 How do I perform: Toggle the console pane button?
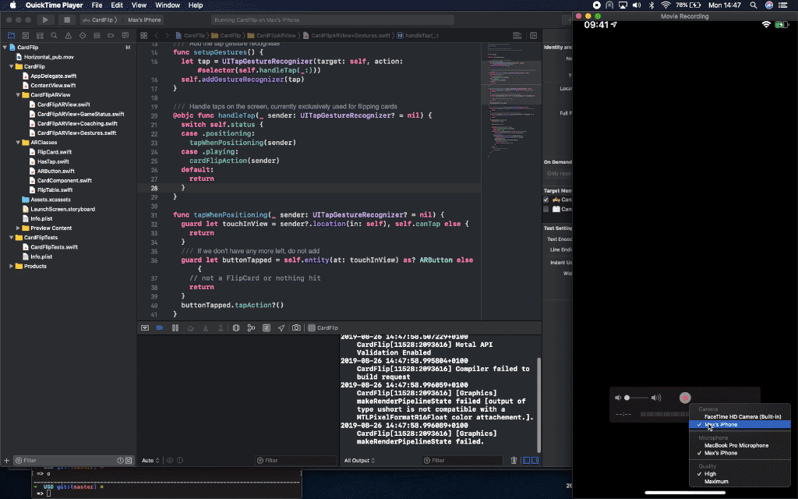(x=535, y=460)
